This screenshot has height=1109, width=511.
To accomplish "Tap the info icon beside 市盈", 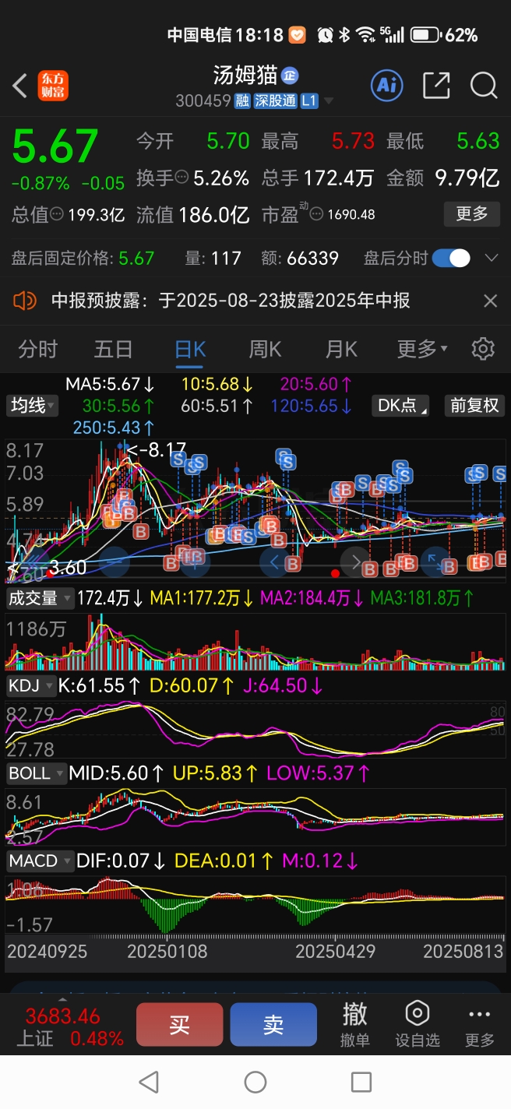I will [317, 214].
